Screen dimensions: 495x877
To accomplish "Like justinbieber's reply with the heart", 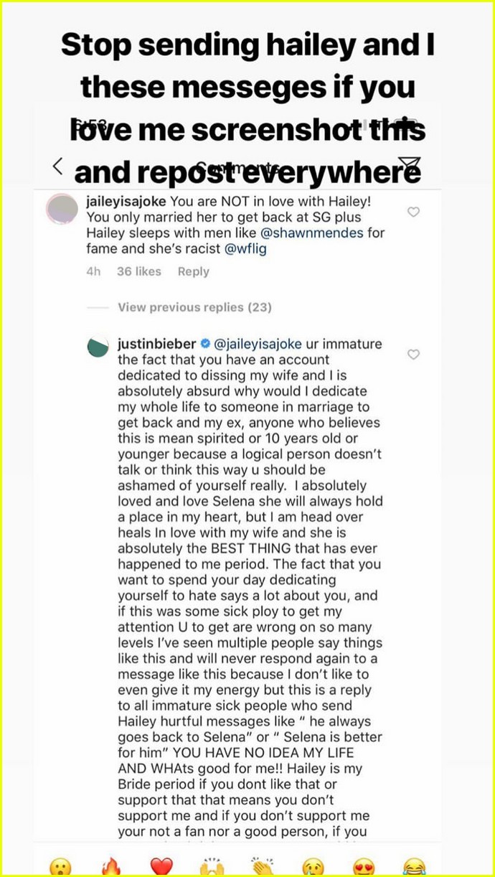I will tap(413, 355).
